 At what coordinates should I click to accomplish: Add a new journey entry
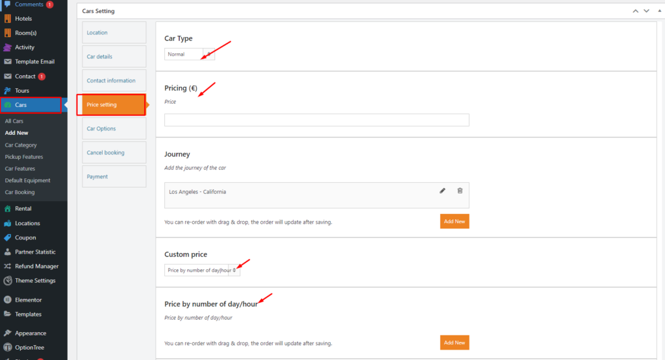tap(454, 221)
